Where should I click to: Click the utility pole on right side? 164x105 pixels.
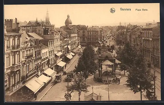(x=155, y=82)
